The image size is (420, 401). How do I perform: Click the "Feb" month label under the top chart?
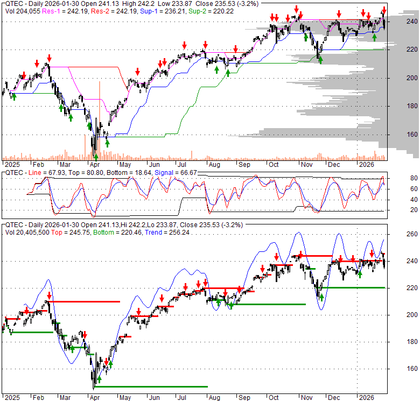(38, 165)
